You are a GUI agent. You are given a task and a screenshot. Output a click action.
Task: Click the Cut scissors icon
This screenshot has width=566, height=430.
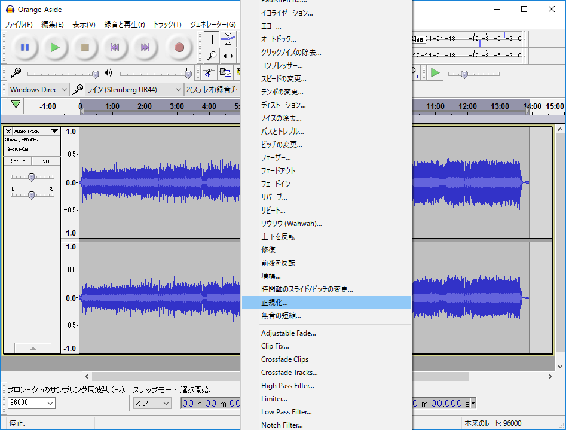[208, 72]
